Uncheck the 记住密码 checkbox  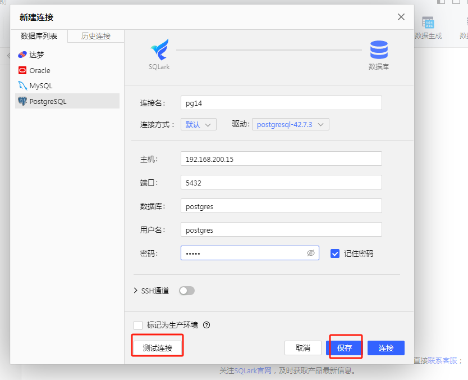[x=335, y=254]
